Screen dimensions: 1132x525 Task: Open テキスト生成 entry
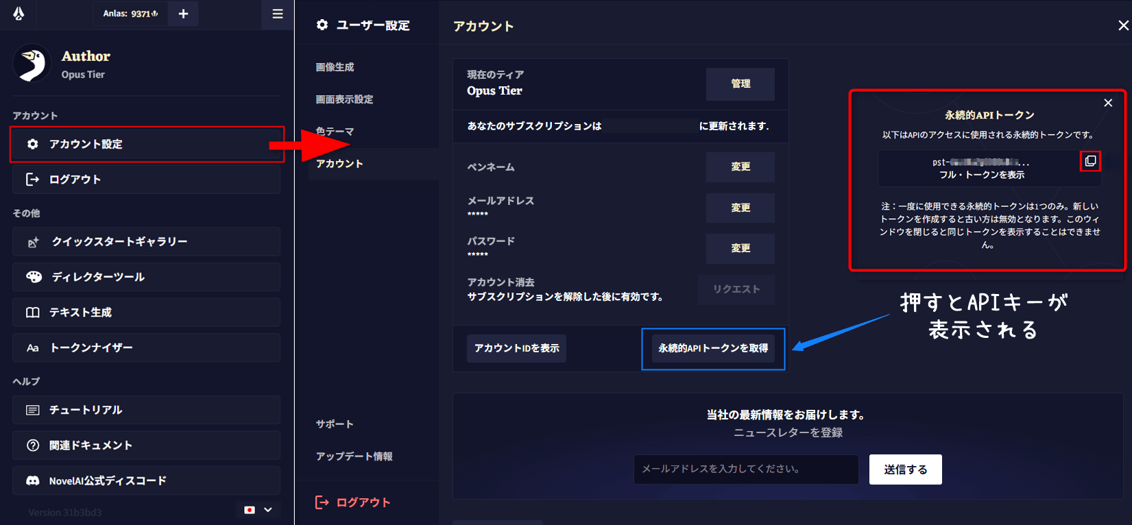click(x=146, y=313)
